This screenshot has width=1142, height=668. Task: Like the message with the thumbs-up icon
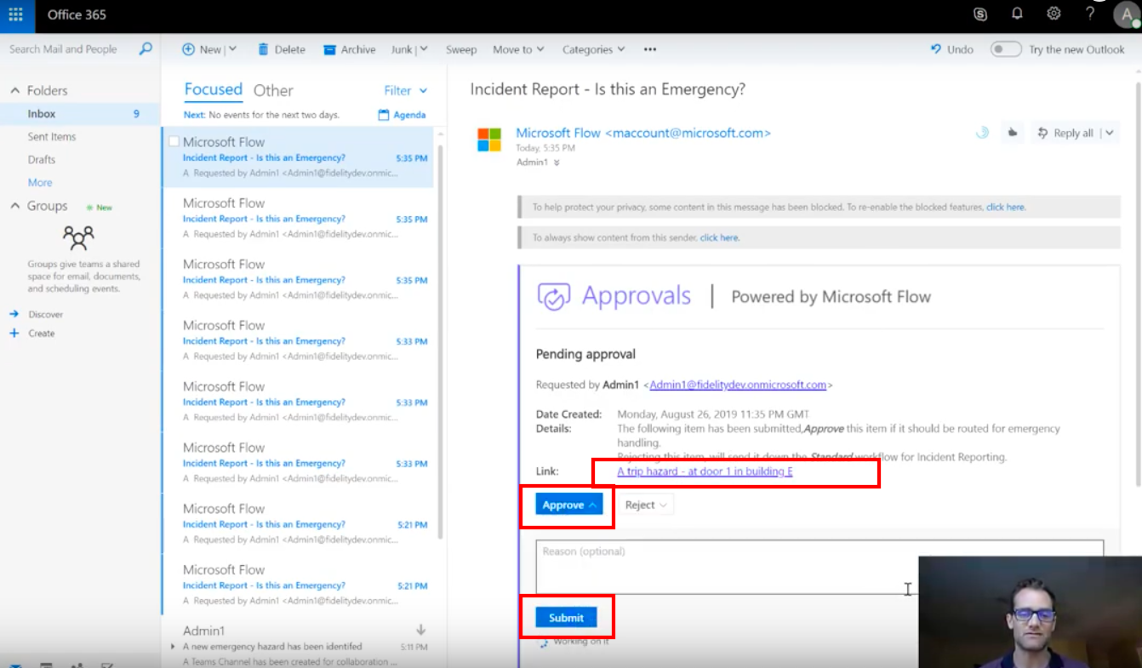(x=1012, y=133)
